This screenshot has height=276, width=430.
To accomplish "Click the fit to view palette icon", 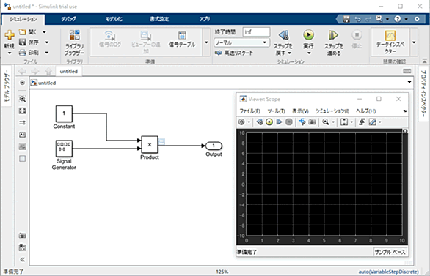I will pos(23,111).
